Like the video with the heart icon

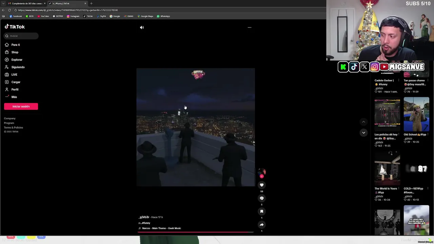(261, 185)
